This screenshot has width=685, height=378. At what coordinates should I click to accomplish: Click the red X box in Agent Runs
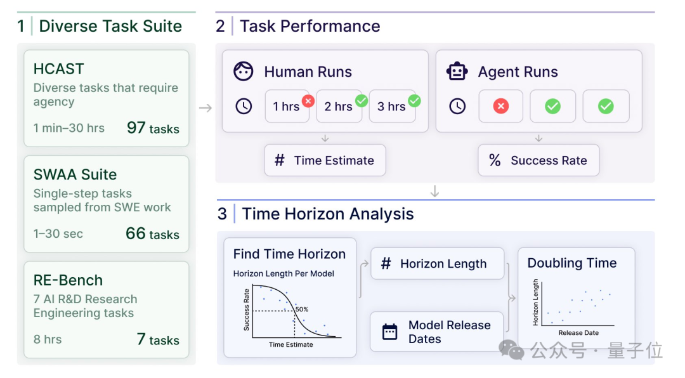[x=501, y=106]
